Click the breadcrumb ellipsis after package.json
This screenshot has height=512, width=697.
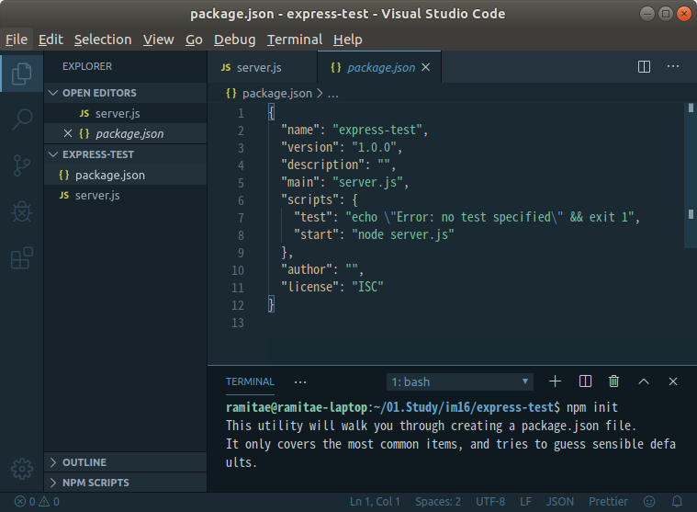pos(332,94)
